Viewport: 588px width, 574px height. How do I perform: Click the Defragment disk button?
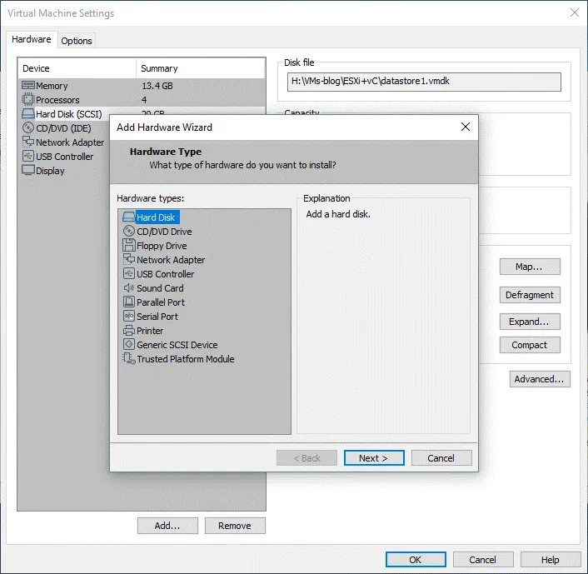pos(530,295)
